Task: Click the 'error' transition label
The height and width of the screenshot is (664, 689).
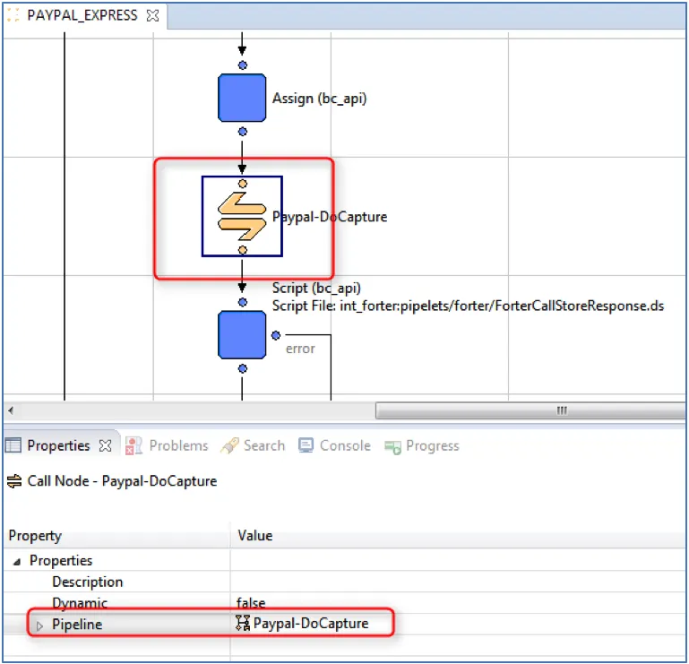Action: [300, 349]
